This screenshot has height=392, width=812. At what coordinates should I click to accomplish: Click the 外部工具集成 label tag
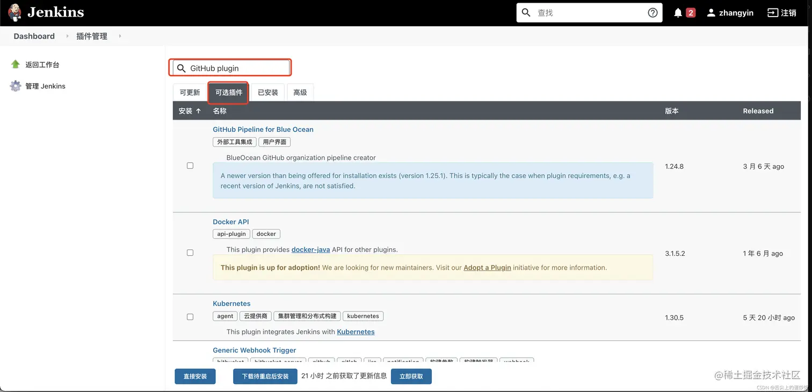(x=235, y=142)
